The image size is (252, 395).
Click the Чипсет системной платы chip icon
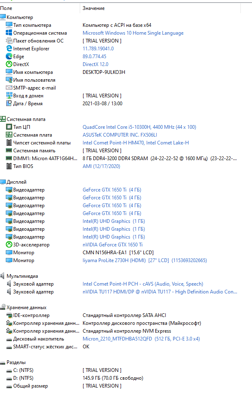(x=9, y=142)
